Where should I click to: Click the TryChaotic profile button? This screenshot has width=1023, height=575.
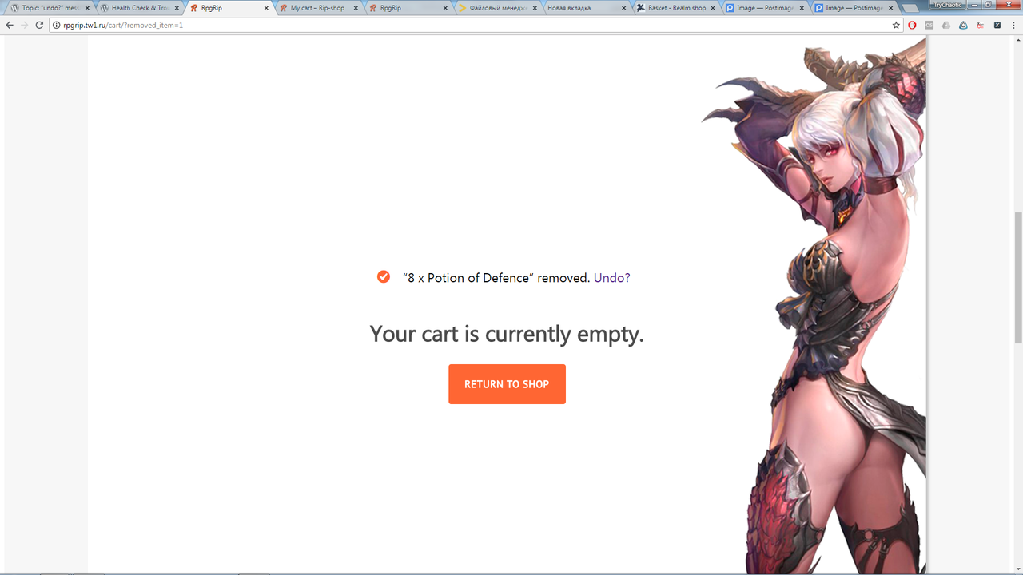[x=947, y=5]
